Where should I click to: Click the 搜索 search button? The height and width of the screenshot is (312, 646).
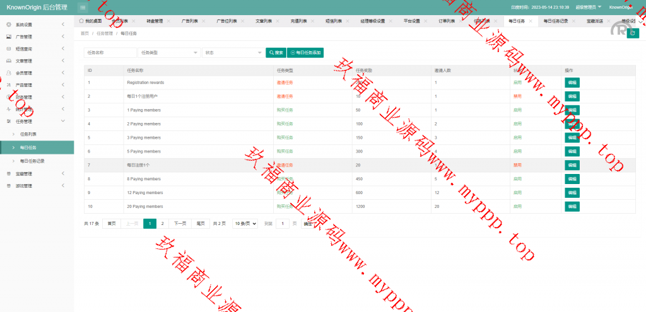coord(276,53)
